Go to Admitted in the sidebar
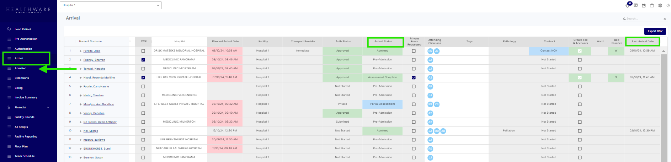This screenshot has height=162, width=671. pyautogui.click(x=21, y=68)
